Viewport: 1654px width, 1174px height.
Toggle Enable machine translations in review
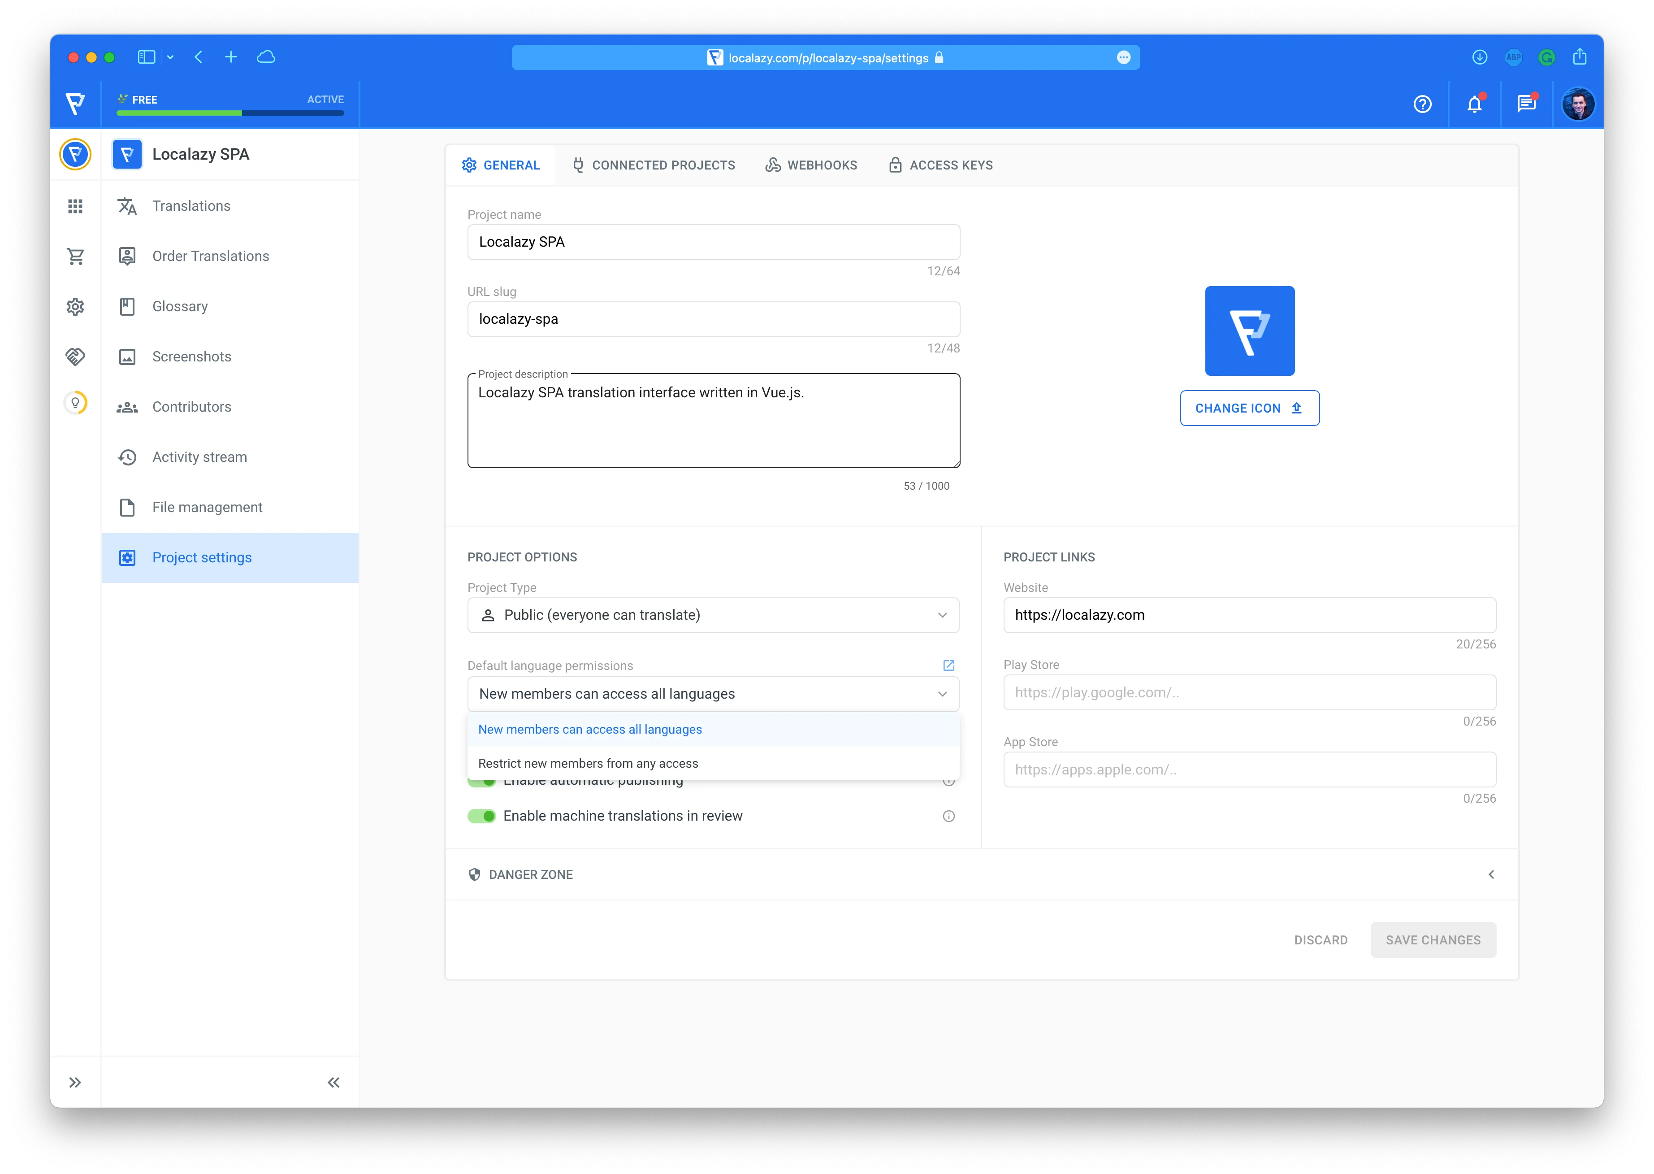(482, 816)
